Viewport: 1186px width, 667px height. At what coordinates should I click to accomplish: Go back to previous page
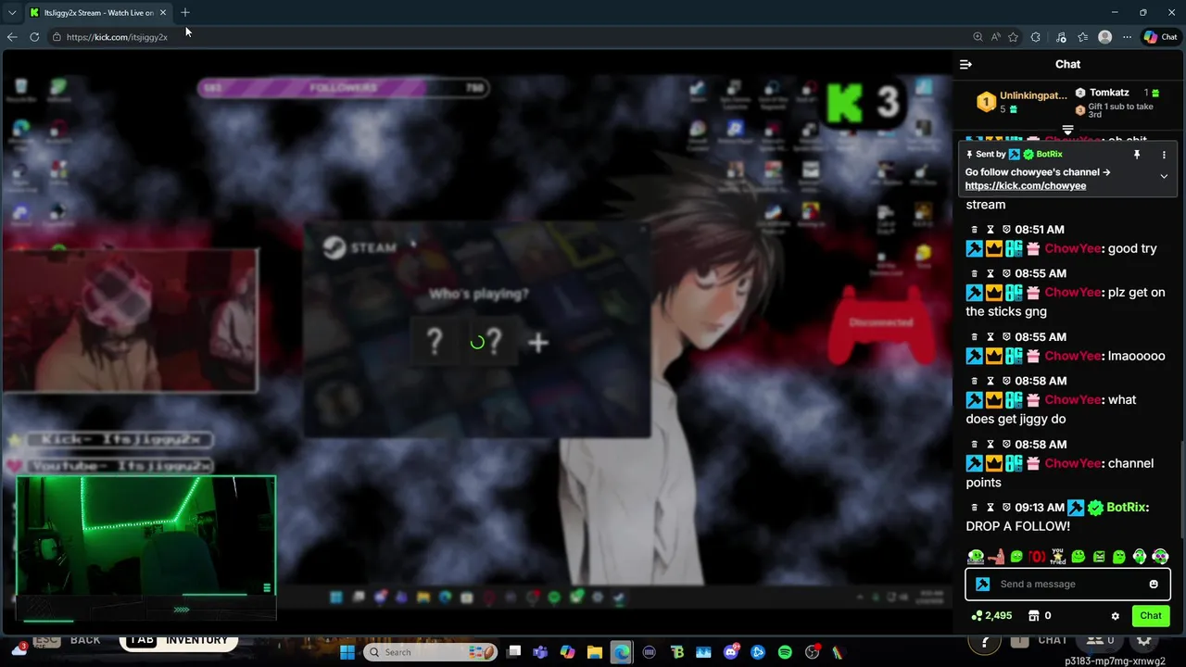[12, 37]
